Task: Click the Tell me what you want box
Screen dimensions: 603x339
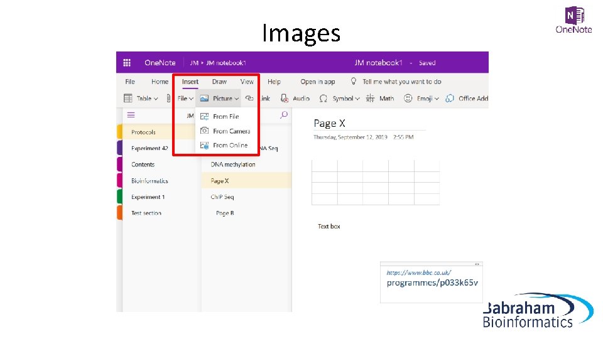Action: click(402, 82)
